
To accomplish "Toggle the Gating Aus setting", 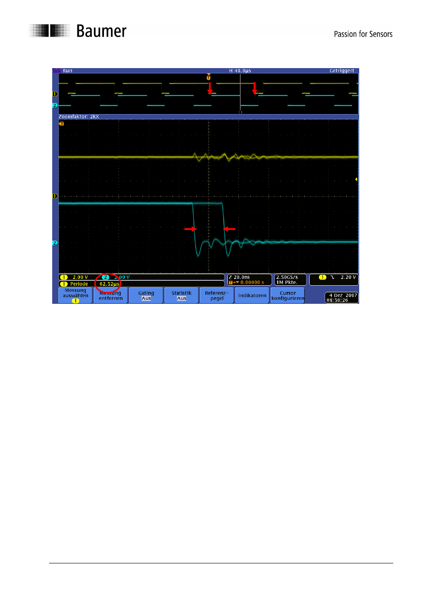I will pyautogui.click(x=146, y=295).
